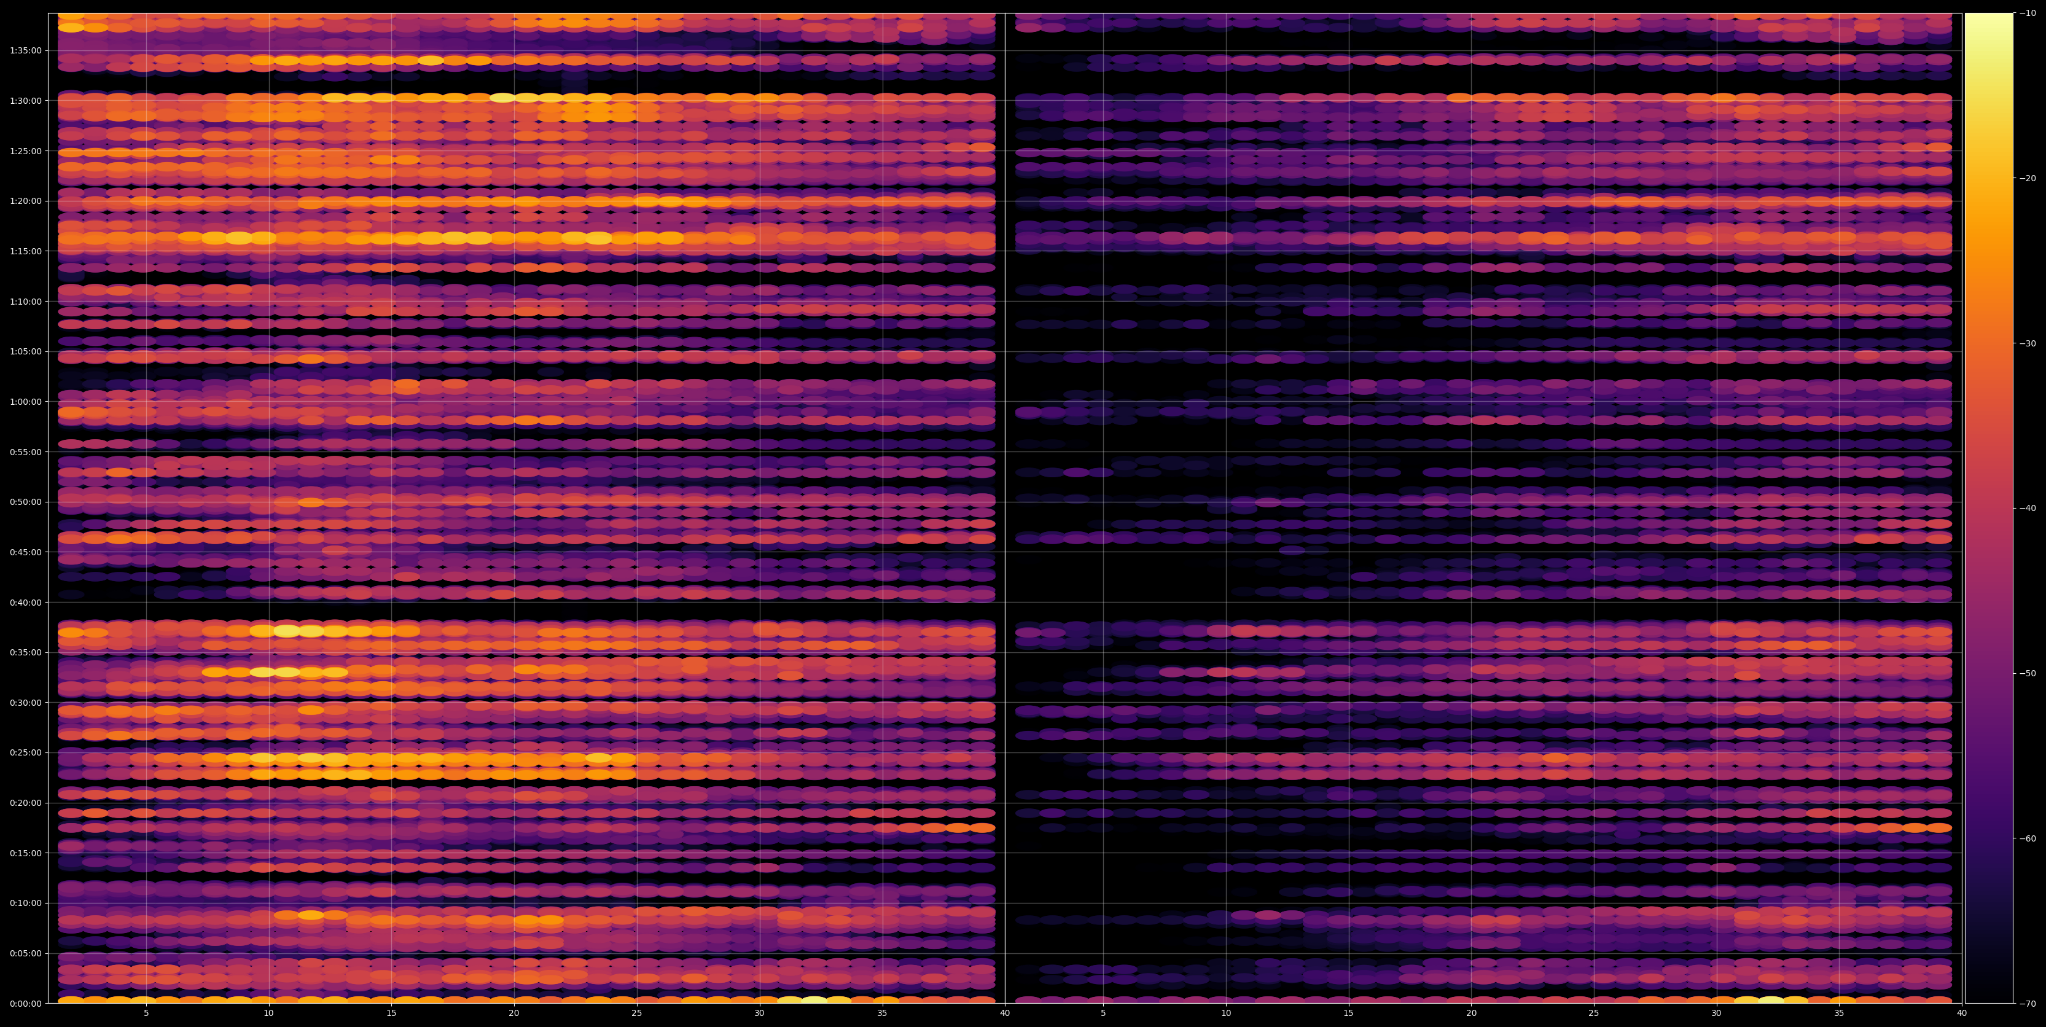The image size is (2046, 1027).
Task: Click the colorbar minimum label −70
Action: 2027,1003
